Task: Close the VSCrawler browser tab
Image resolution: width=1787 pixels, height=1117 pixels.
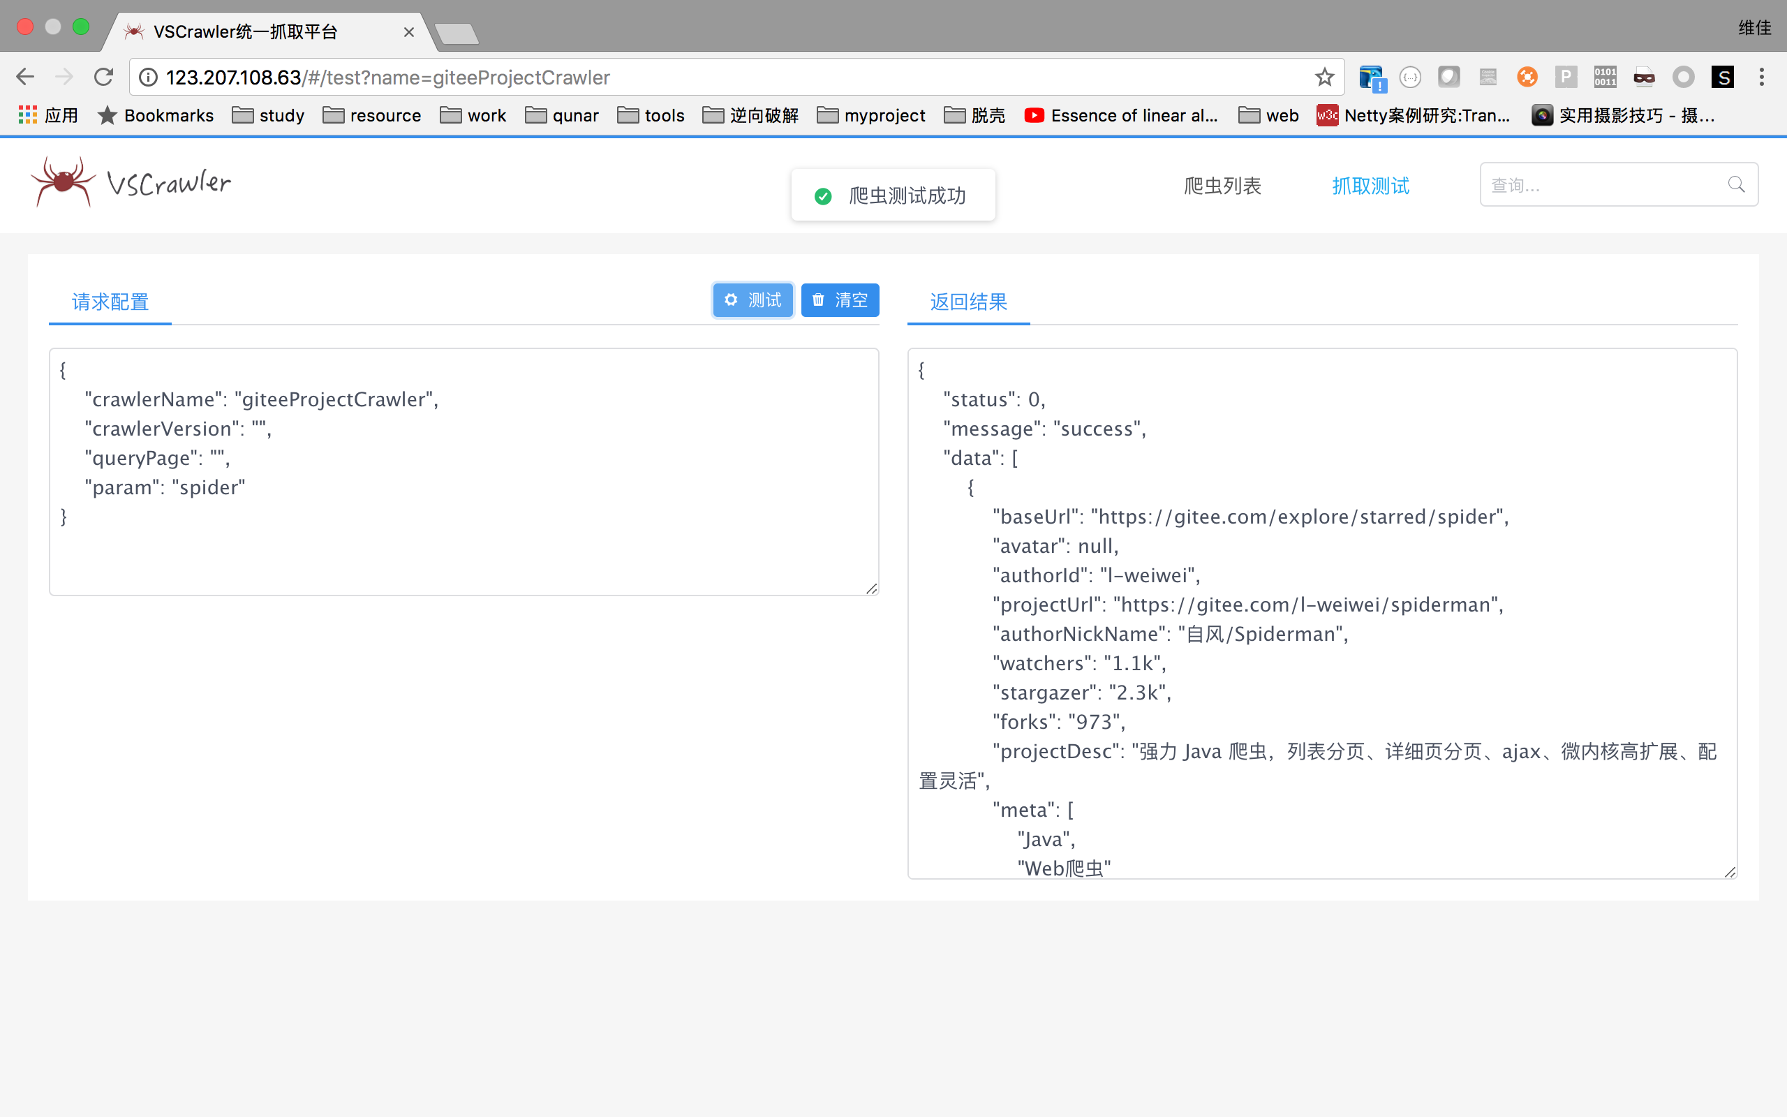Action: click(408, 32)
